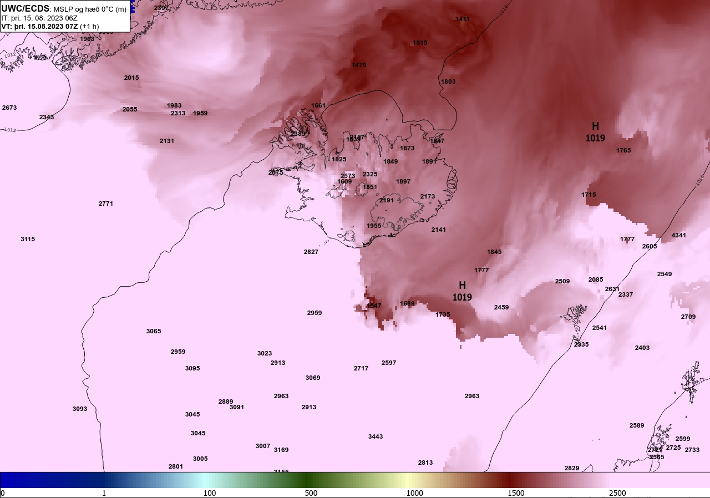Click the height value 2015
Viewport: 710px width, 498px height.
[x=131, y=78]
